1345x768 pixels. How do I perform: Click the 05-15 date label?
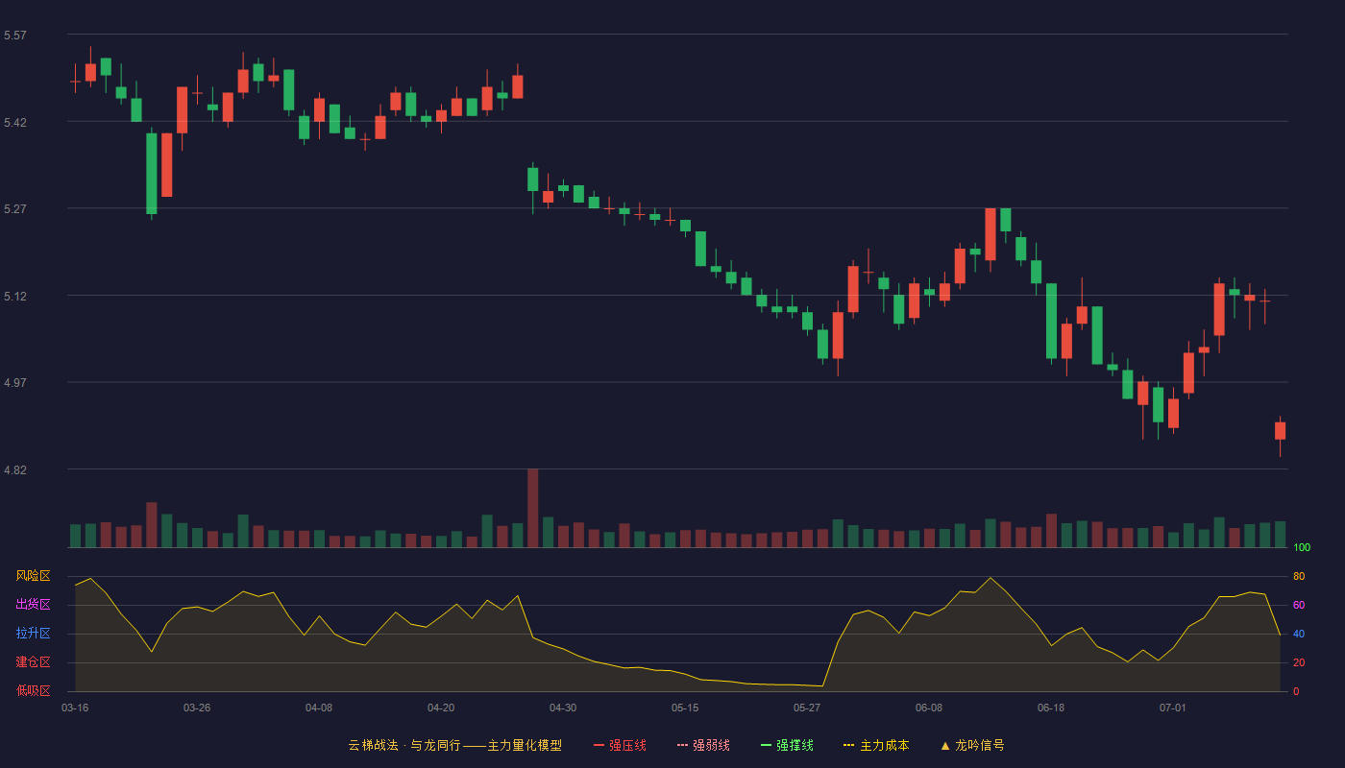(685, 708)
